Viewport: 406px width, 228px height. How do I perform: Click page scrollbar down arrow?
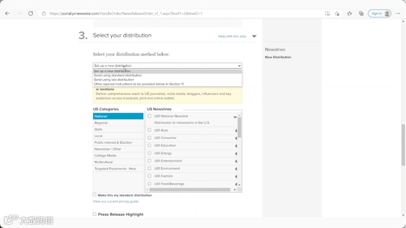[403, 215]
